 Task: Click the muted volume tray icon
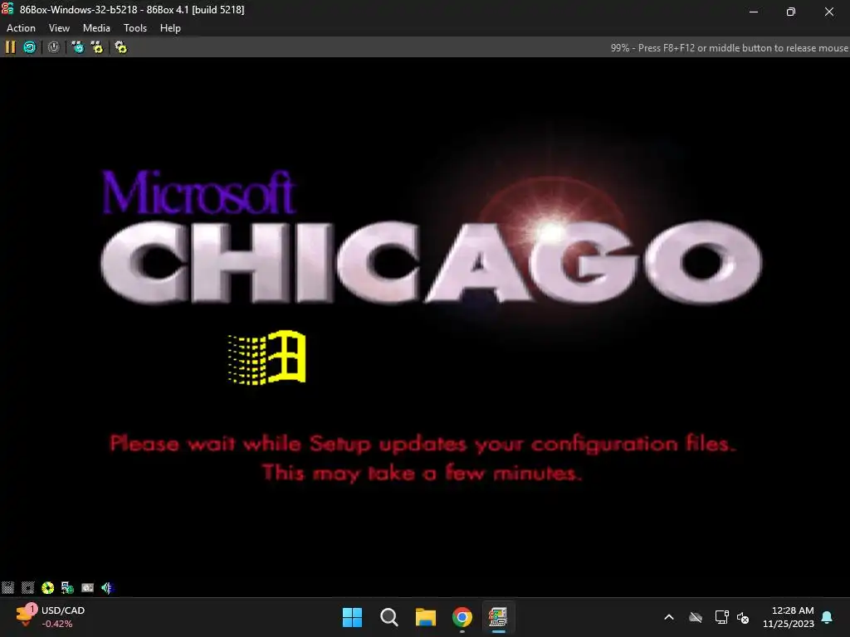click(x=743, y=617)
